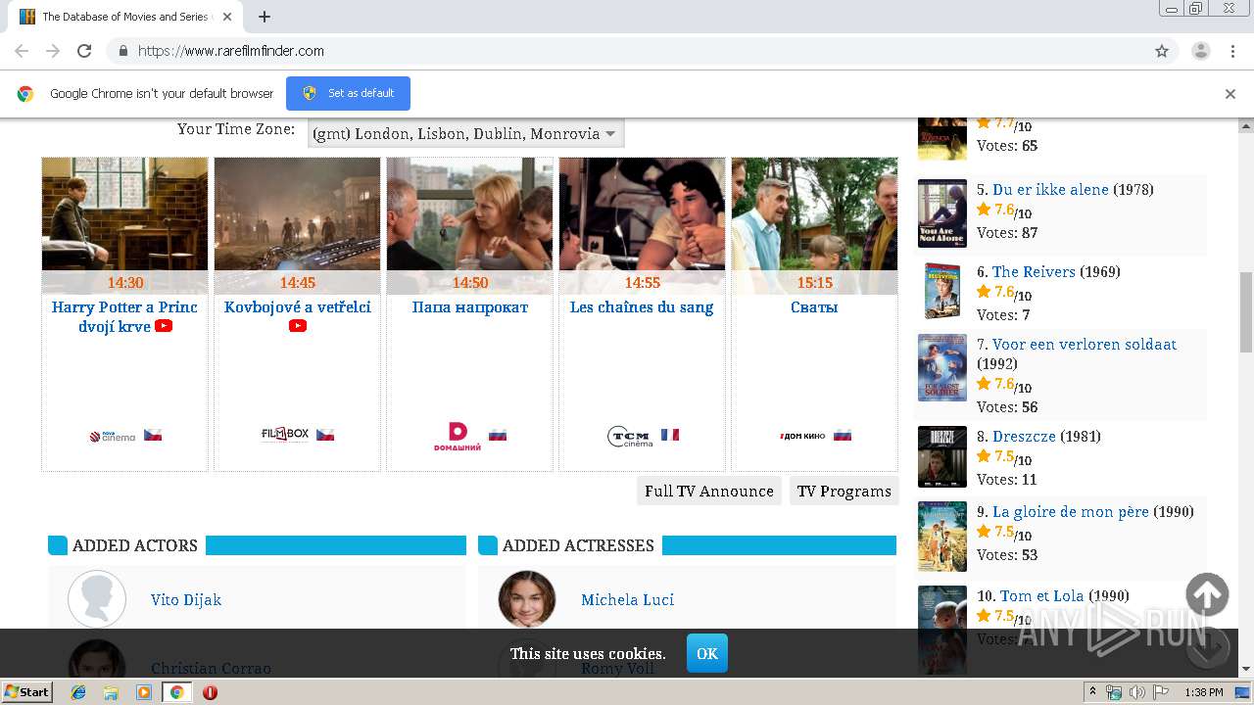Click Michela Luci's portrait photo
This screenshot has height=705, width=1254.
tap(527, 599)
